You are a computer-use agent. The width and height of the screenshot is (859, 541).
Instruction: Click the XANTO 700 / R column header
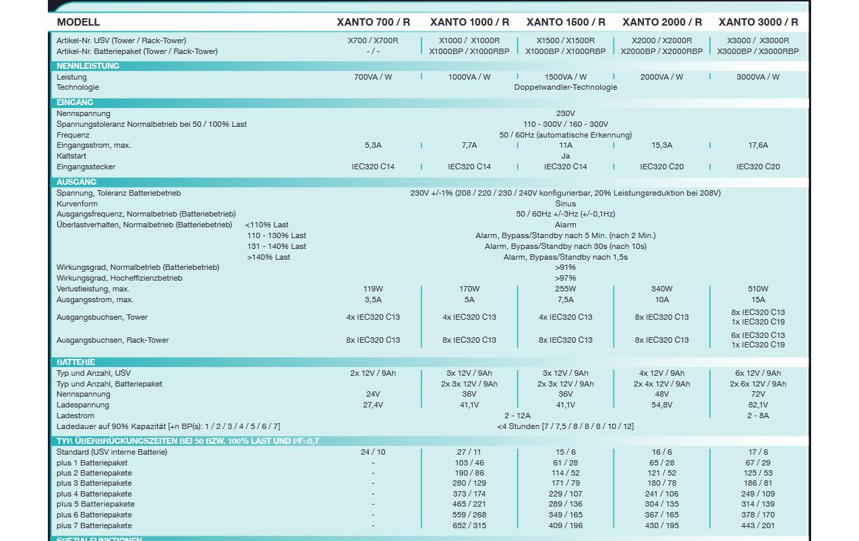373,22
